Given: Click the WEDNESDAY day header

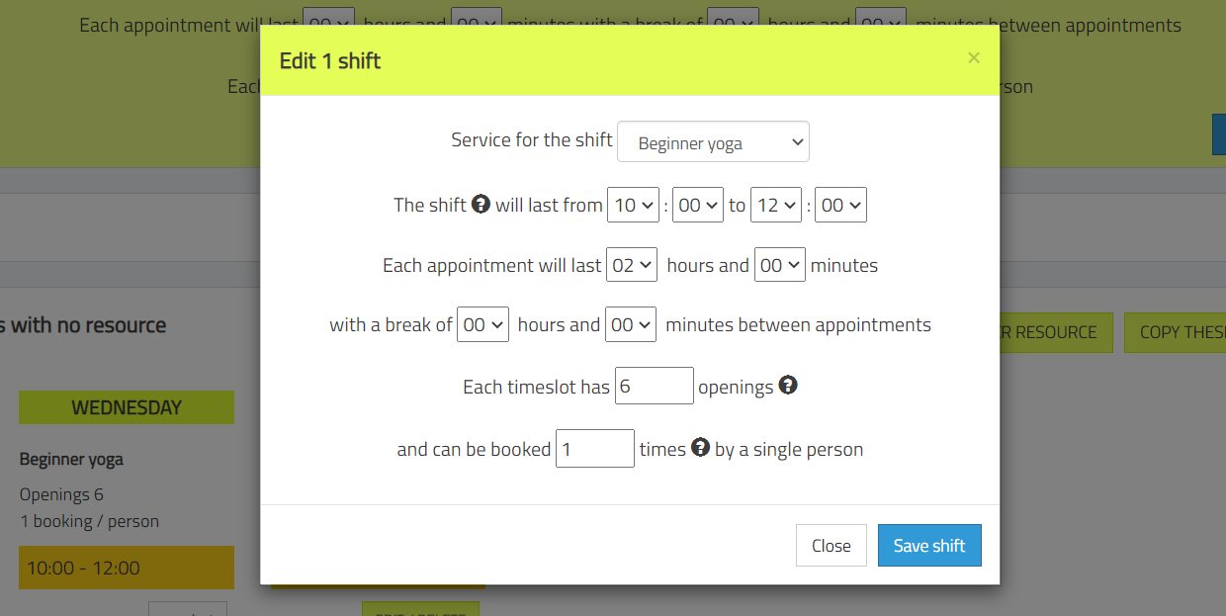Looking at the screenshot, I should [x=127, y=407].
